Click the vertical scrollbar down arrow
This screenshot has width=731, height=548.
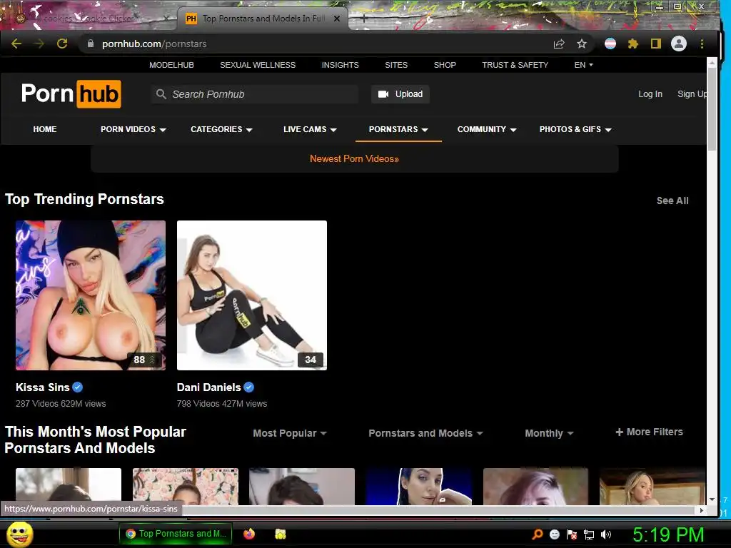712,499
